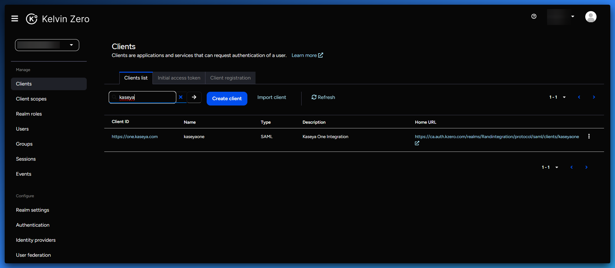615x268 pixels.
Task: Click the Name column header
Action: (190, 122)
